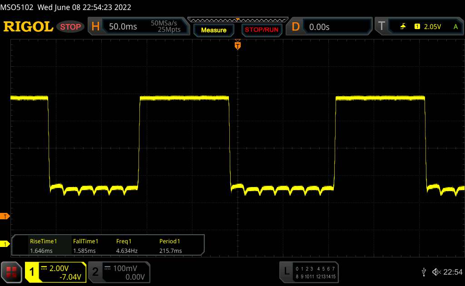Click the red STOP status badge

71,27
